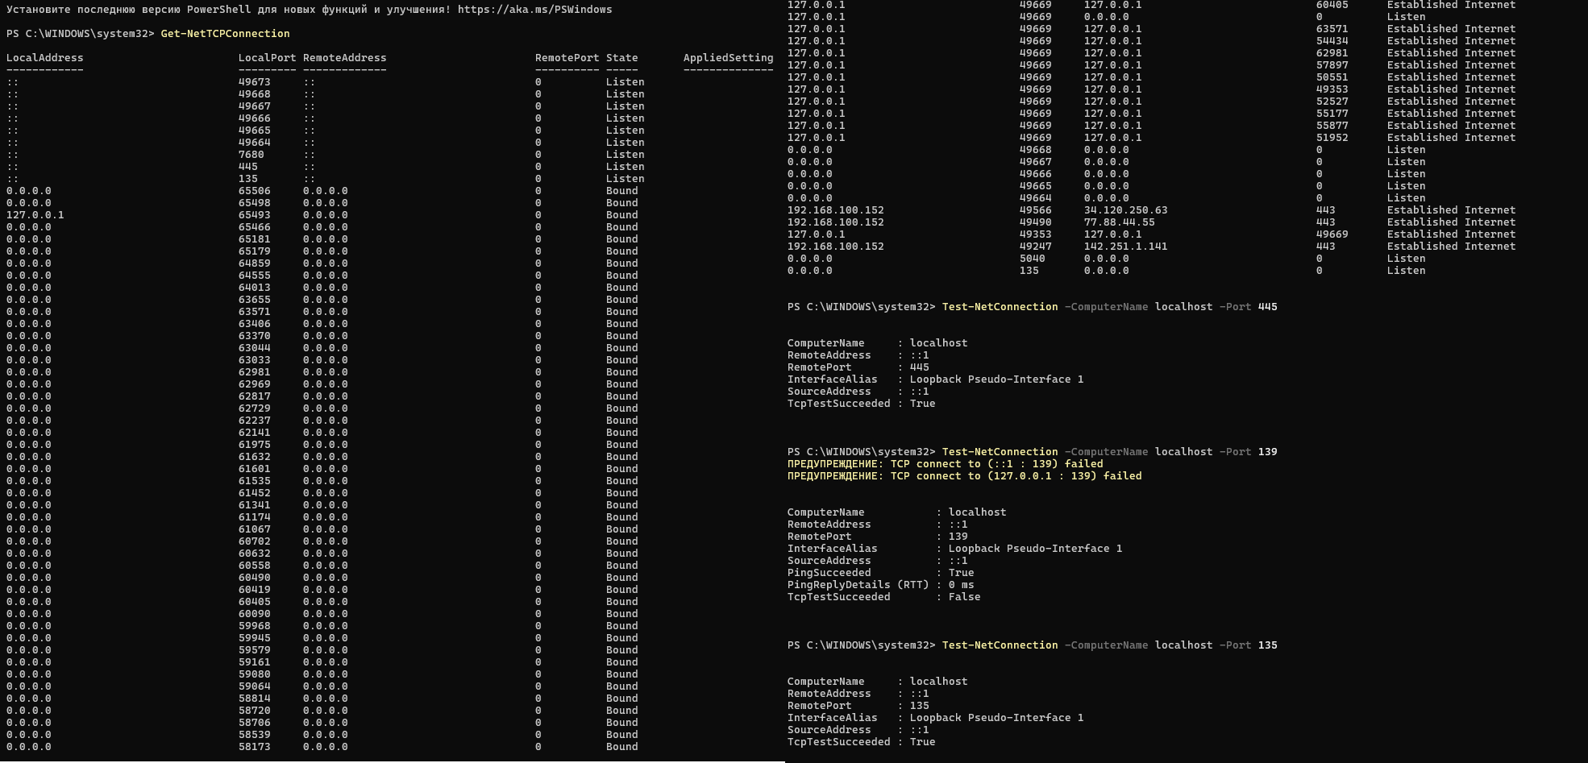Click the RemoteAddress column header
This screenshot has width=1588, height=763.
pyautogui.click(x=345, y=58)
